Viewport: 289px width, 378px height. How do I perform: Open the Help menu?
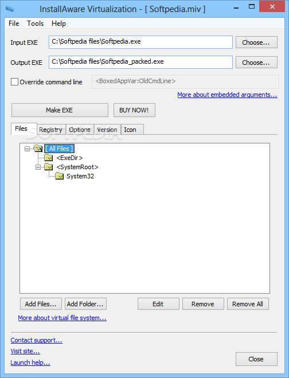[58, 24]
